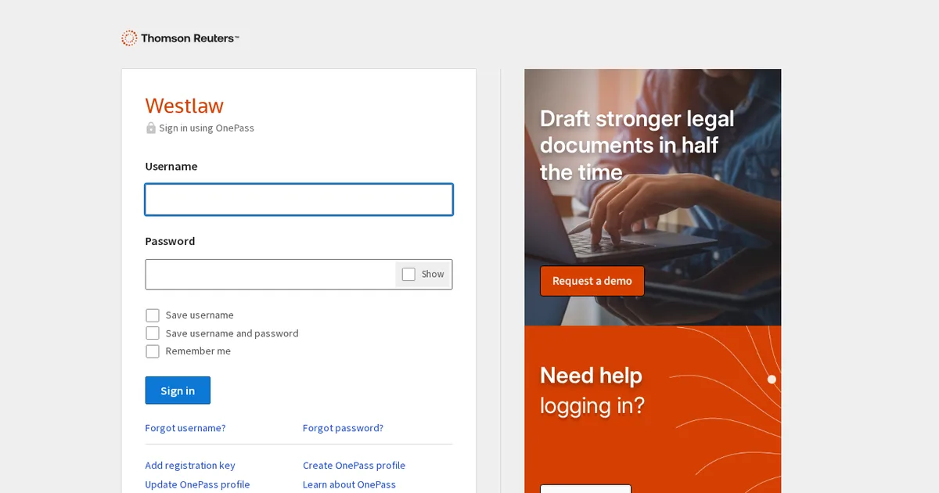Image resolution: width=939 pixels, height=493 pixels.
Task: Click the lock icon beside OnePass sign-in
Action: (x=151, y=128)
